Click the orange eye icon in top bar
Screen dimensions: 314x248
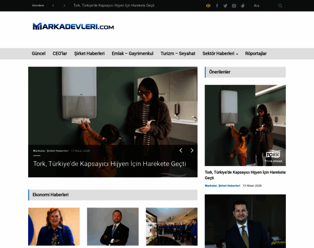click(x=208, y=6)
